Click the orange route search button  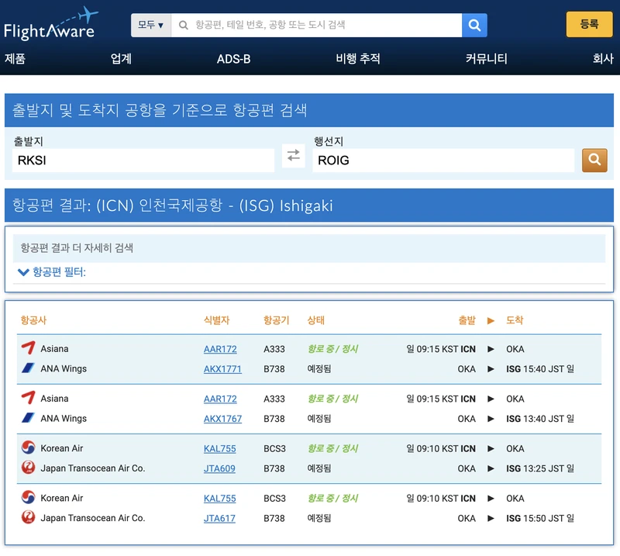[x=594, y=160]
